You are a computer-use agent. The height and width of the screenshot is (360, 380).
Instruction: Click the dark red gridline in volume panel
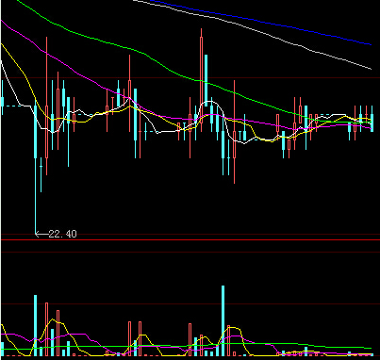point(190,303)
